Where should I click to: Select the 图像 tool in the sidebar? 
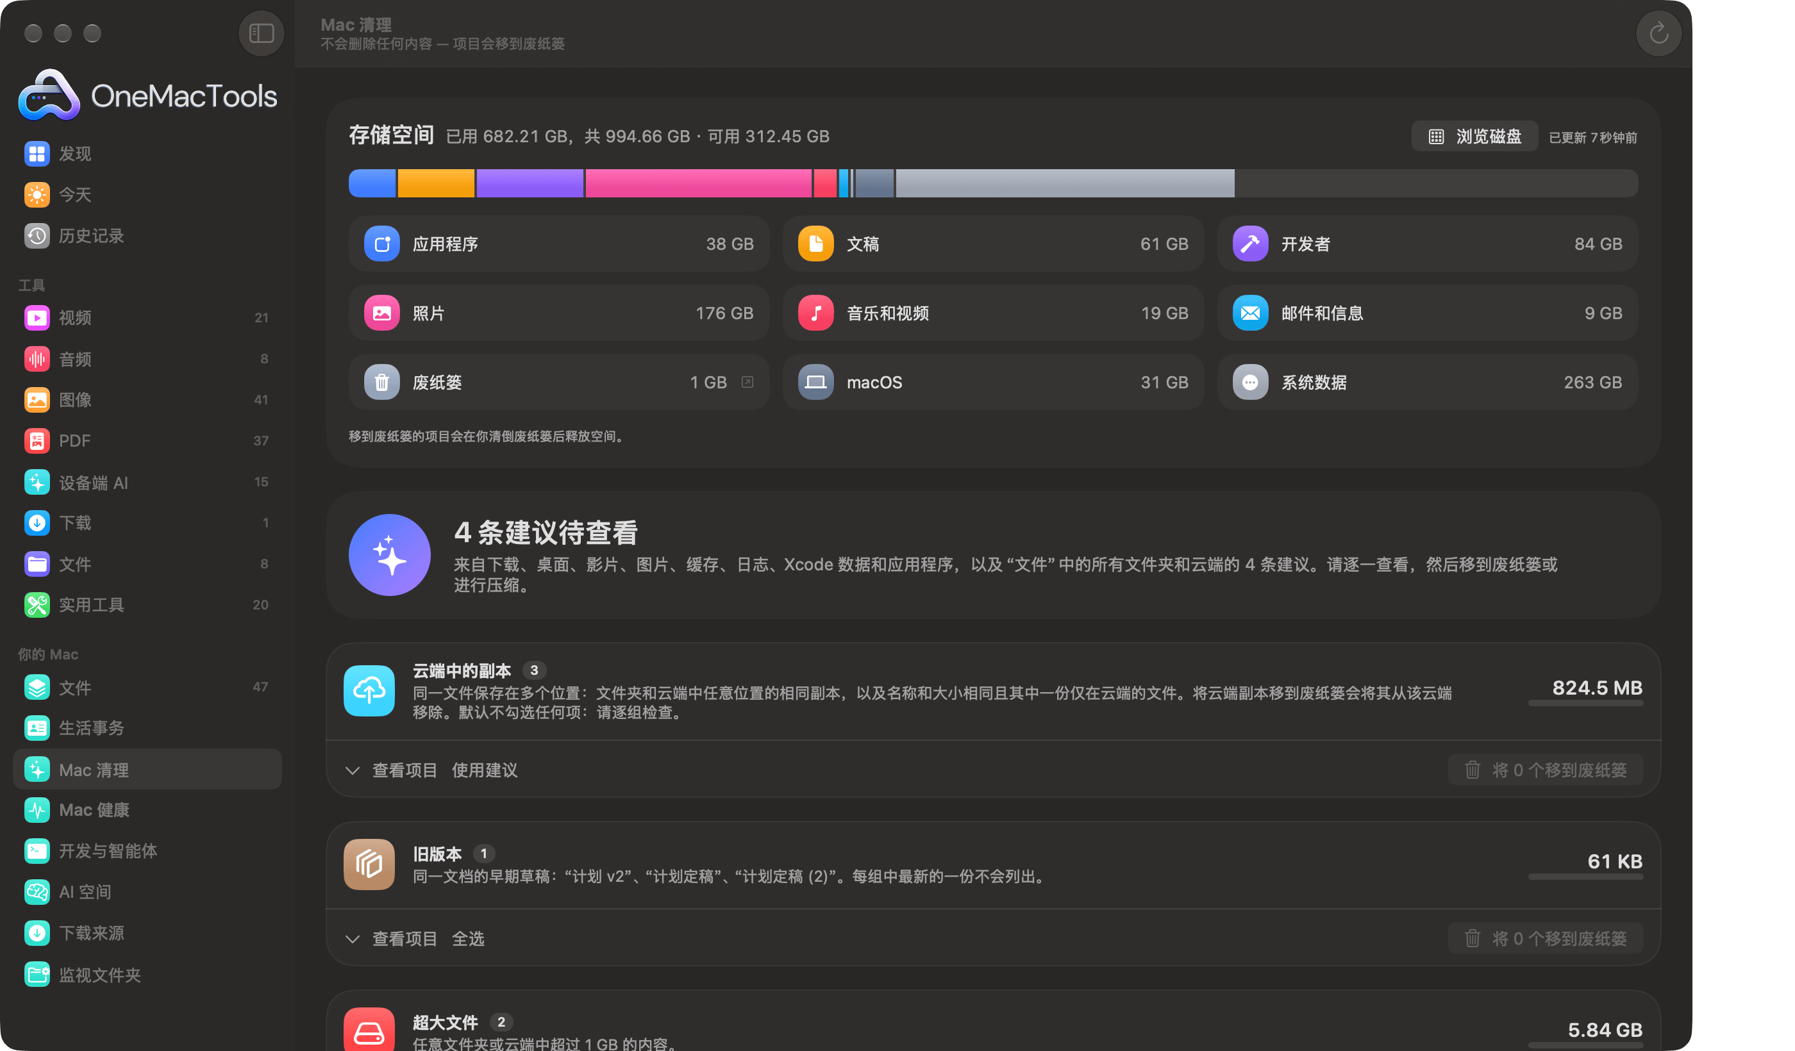147,399
